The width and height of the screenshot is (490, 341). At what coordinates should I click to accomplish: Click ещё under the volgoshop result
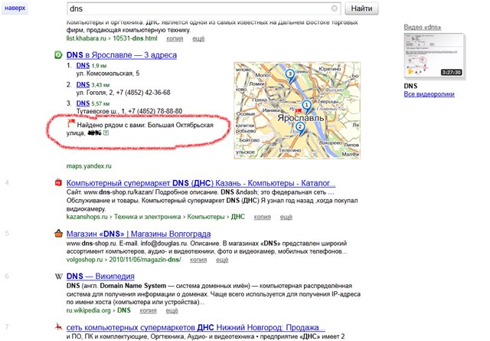222,260
